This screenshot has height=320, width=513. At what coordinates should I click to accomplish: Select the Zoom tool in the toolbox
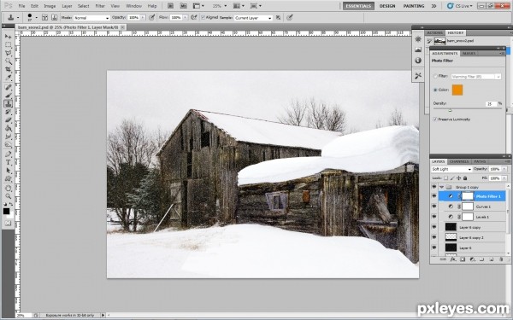(8, 196)
